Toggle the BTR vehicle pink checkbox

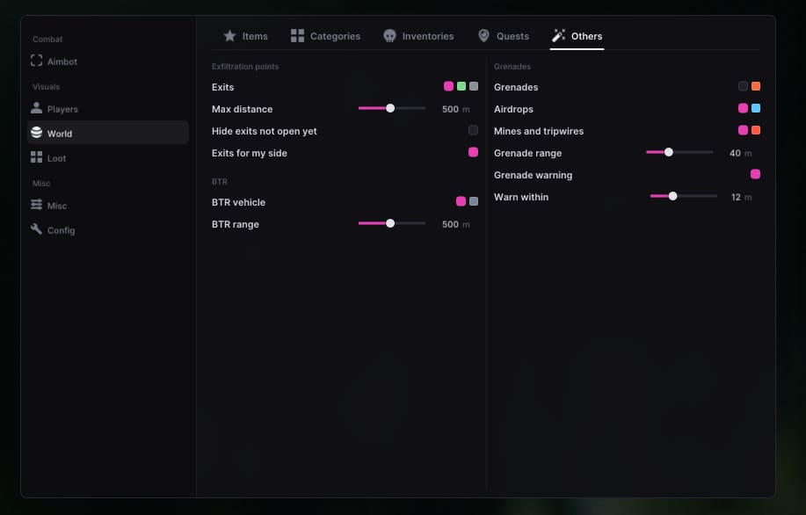tap(461, 201)
